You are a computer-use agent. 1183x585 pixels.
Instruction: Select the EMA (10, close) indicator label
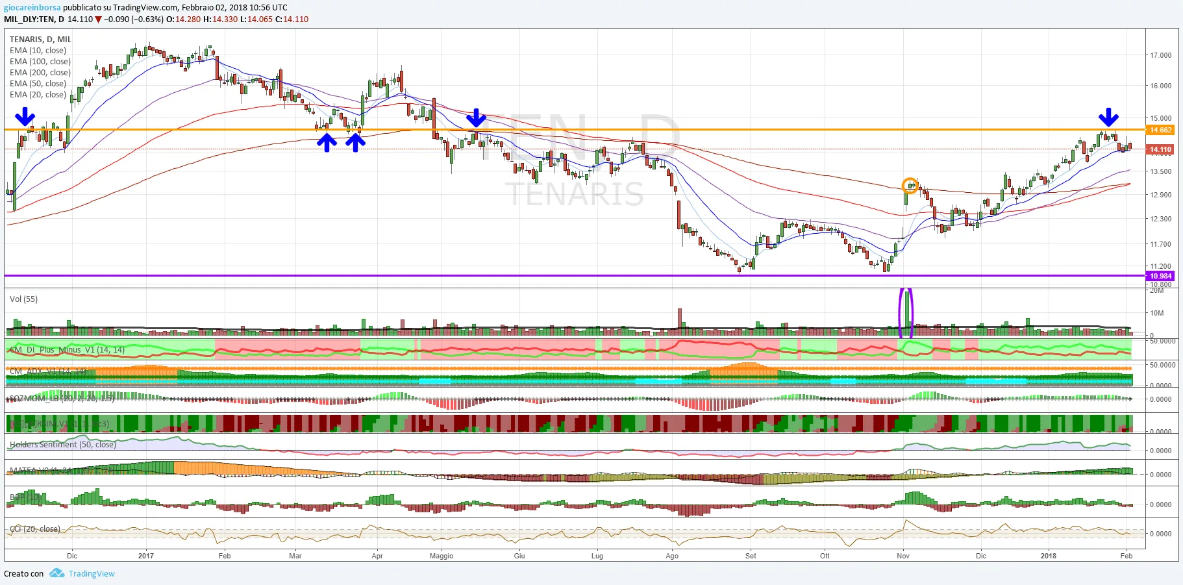(x=38, y=50)
